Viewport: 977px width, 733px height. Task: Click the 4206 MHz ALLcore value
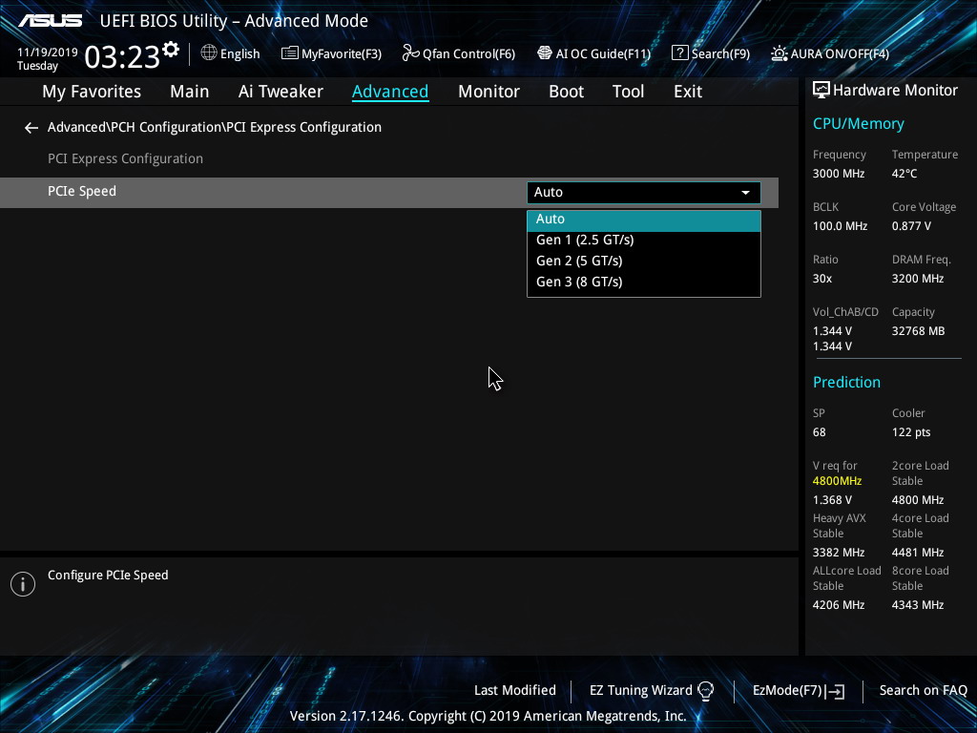point(838,605)
